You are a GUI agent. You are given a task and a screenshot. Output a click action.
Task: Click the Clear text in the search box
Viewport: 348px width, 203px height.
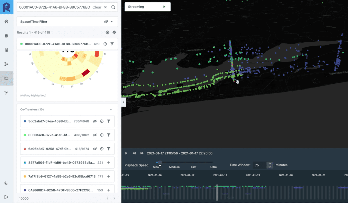(x=97, y=7)
